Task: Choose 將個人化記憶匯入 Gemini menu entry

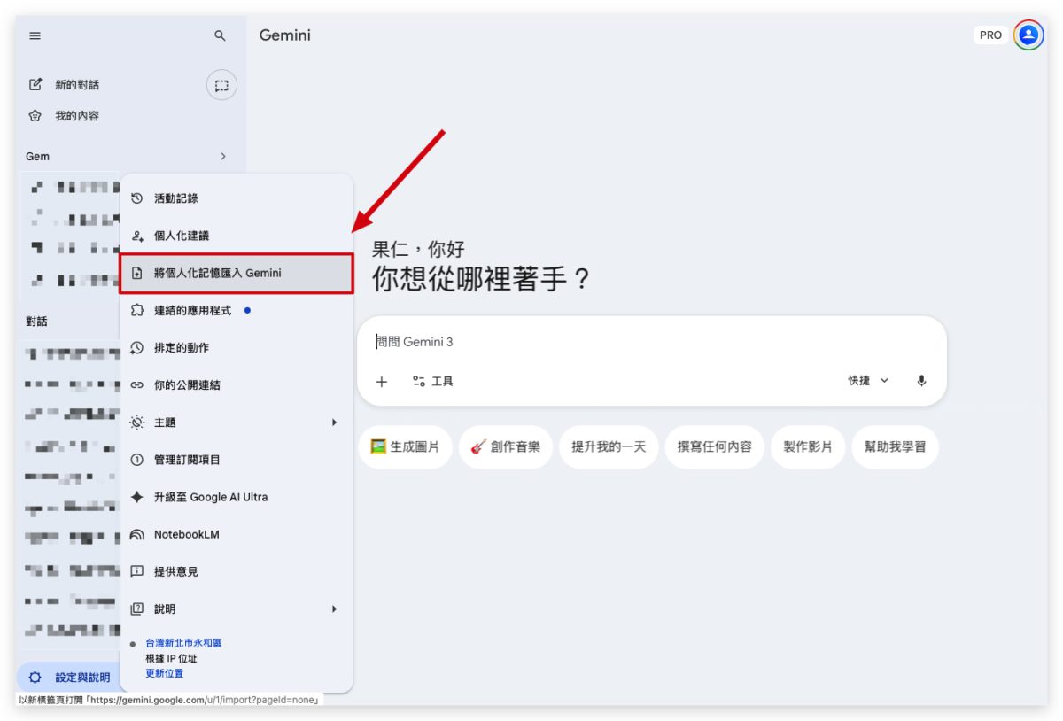Action: (237, 273)
